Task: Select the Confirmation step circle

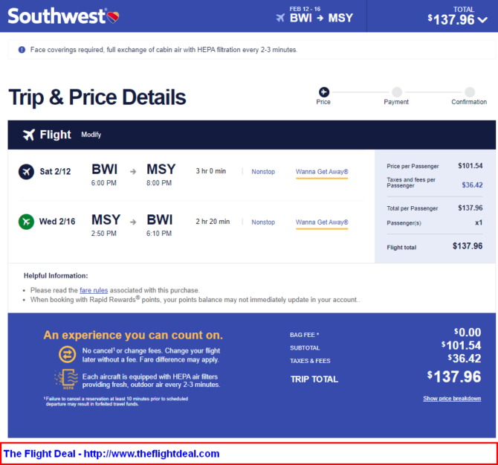Action: 470,92
